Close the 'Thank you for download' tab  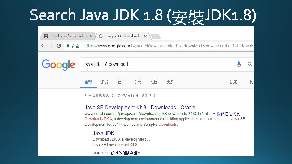click(x=91, y=36)
